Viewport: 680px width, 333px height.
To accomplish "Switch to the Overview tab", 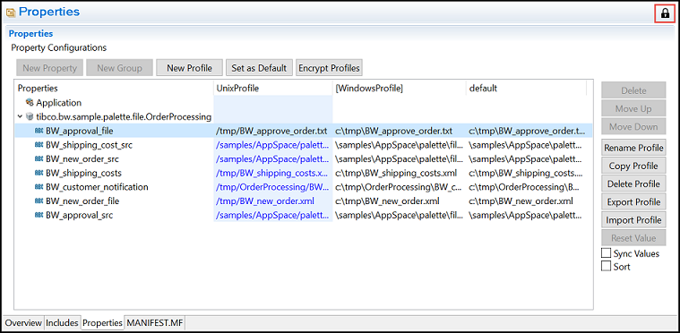I will [x=23, y=322].
